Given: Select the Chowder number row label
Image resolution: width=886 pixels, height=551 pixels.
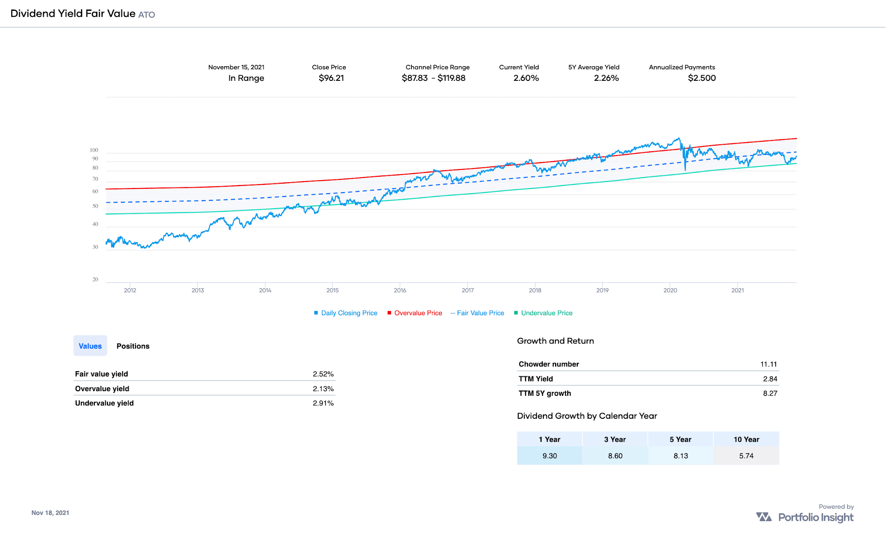Looking at the screenshot, I should point(549,364).
